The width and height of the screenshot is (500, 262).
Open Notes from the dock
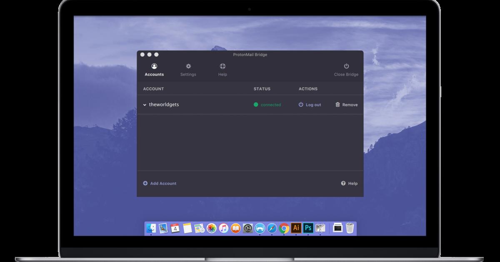coord(187,228)
